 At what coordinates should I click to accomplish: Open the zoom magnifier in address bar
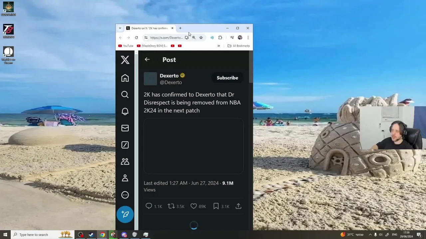[x=194, y=38]
